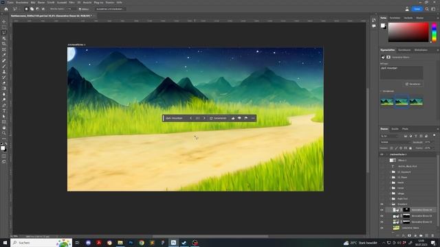Screen dimensions: 440x247
Task: Switch to the Korrekturen tab
Action: (404, 50)
